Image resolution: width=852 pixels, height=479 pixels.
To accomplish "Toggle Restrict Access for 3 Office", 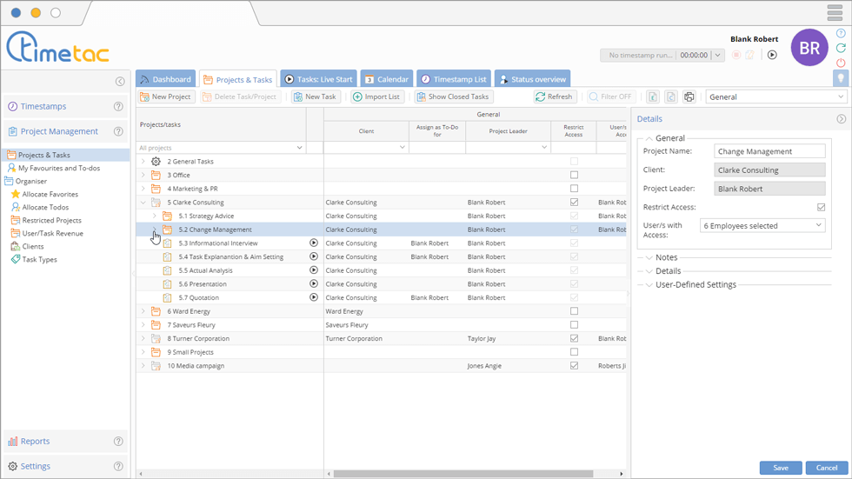I will click(x=574, y=175).
